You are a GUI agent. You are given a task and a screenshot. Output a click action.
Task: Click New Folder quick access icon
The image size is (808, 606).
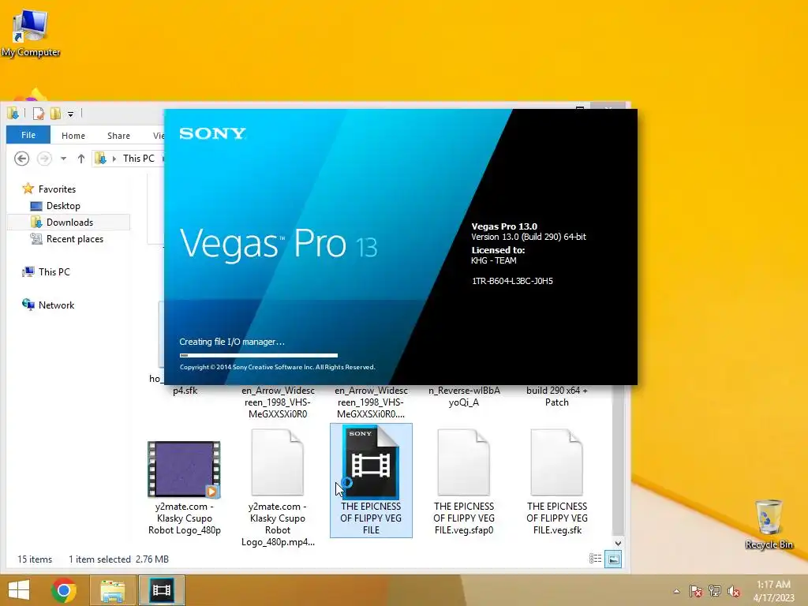(x=56, y=114)
